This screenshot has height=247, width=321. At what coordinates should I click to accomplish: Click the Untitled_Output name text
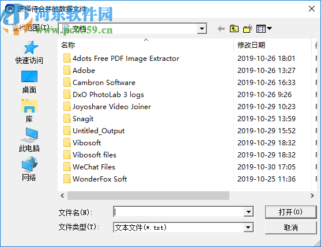(99, 131)
